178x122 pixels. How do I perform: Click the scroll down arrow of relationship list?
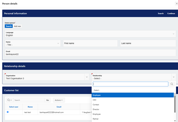coord(175,121)
